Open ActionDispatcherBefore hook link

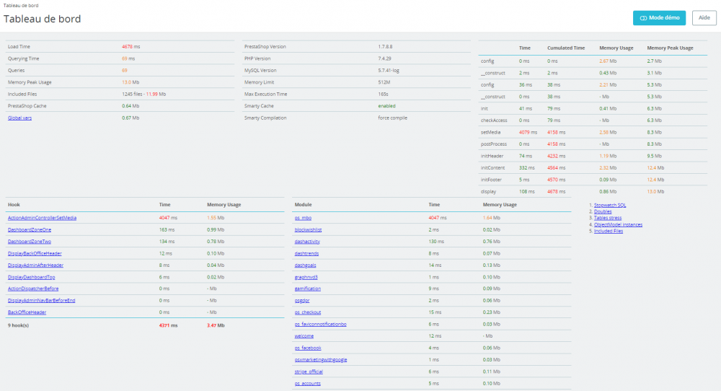[x=33, y=289]
